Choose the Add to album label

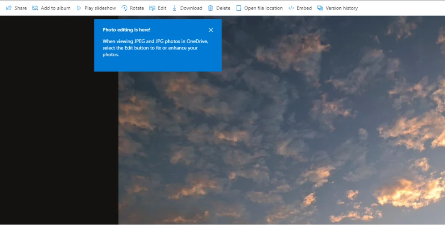click(56, 8)
